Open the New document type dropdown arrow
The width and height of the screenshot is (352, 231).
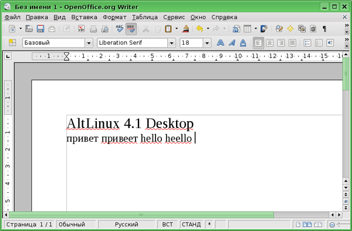click(21, 29)
